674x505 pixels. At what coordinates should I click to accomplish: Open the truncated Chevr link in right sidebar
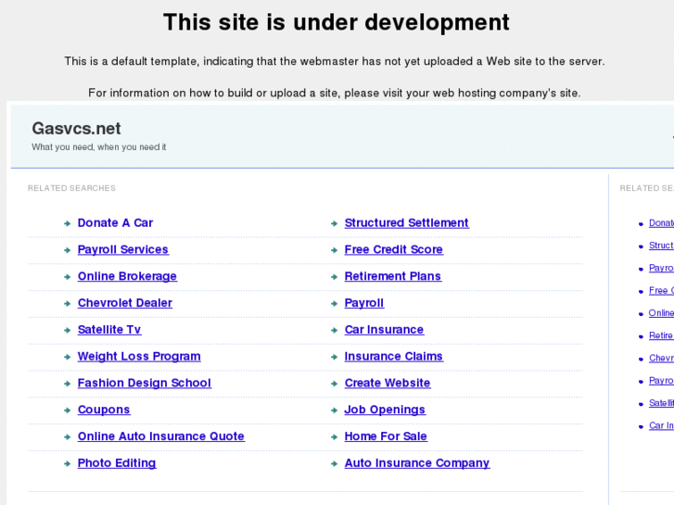click(x=661, y=358)
